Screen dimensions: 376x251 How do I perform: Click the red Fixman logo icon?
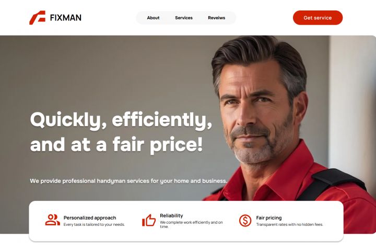38,18
